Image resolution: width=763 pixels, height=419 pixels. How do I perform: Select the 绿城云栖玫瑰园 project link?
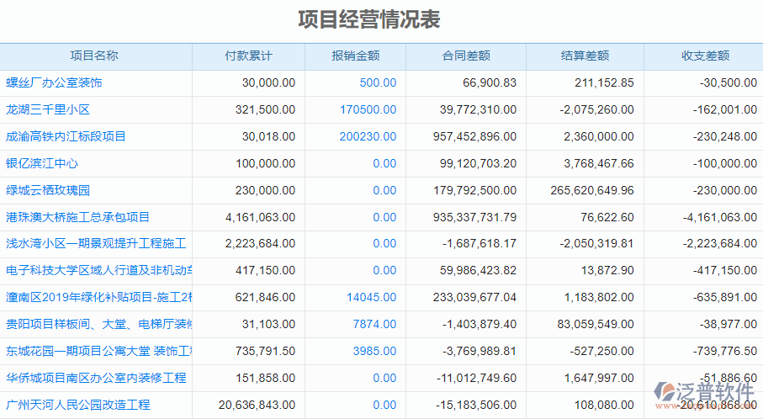[x=48, y=190]
